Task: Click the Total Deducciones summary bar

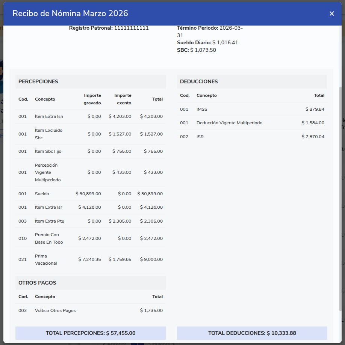Action: coord(252,333)
